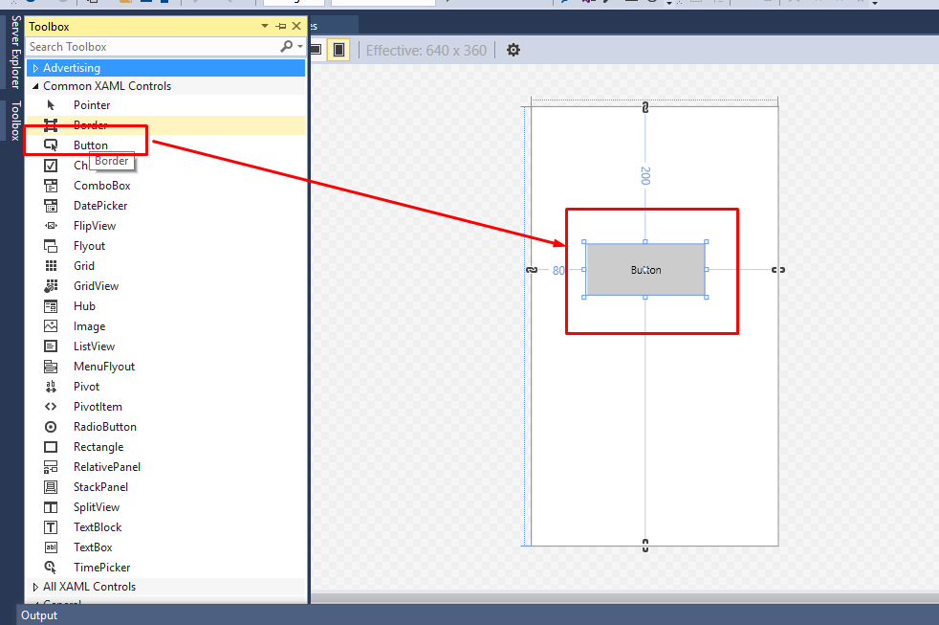Pick the Border control icon
Image resolution: width=939 pixels, height=625 pixels.
pos(51,125)
